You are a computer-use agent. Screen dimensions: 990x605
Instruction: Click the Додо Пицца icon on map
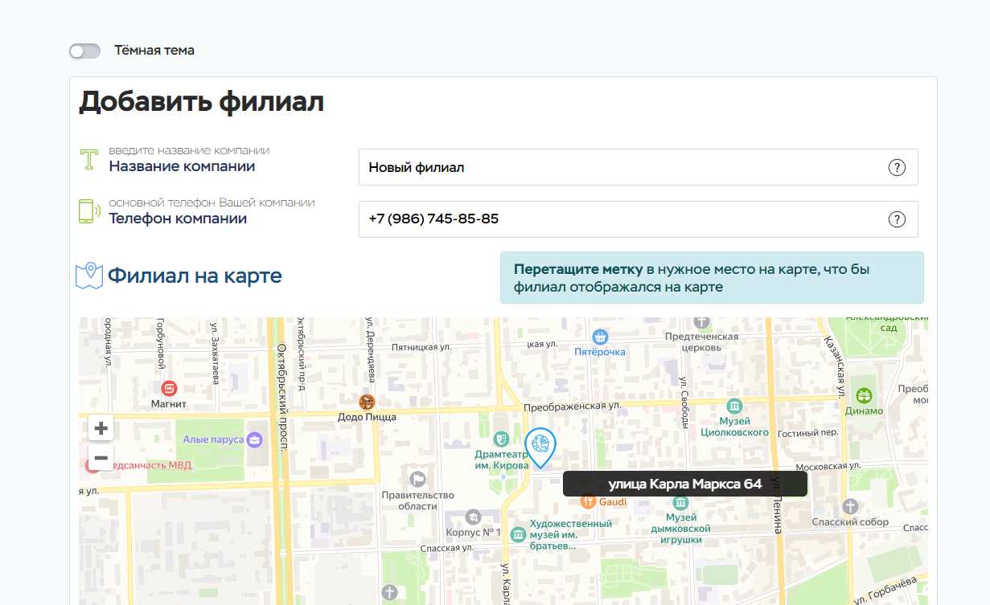click(x=368, y=402)
